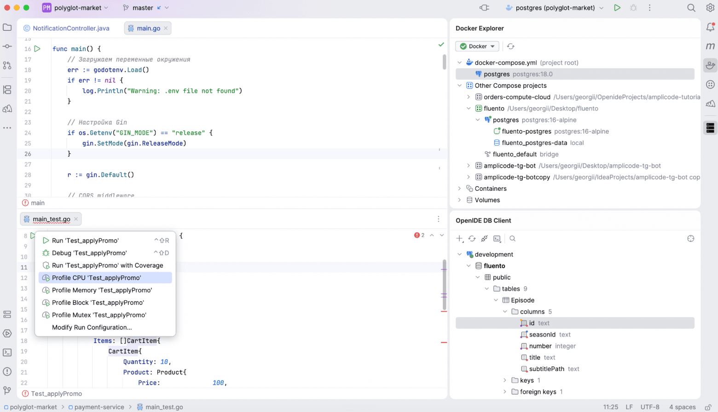Screen dimensions: 718x412
Task: Expand the Volumes node
Action: point(459,200)
